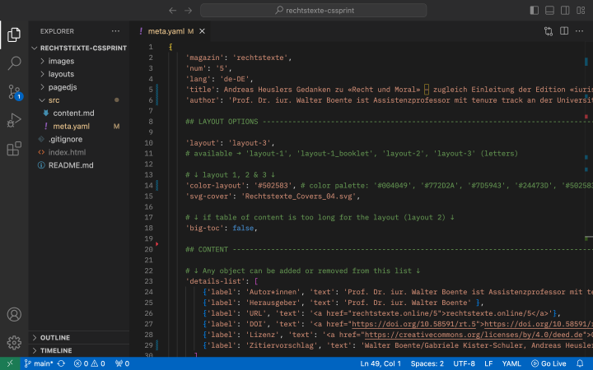Change language mode YAML in status bar
Screen dimensions: 593x370
(511, 363)
